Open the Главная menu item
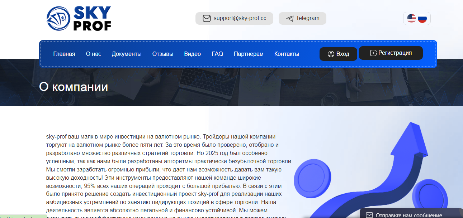 (64, 54)
